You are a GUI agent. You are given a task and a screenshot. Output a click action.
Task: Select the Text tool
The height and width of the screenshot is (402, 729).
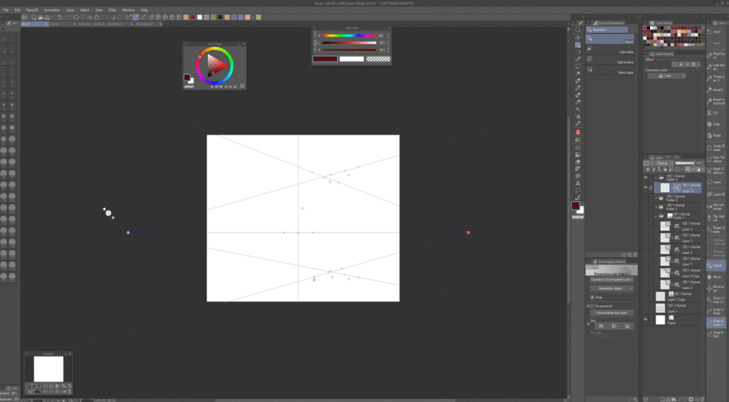[x=579, y=183]
